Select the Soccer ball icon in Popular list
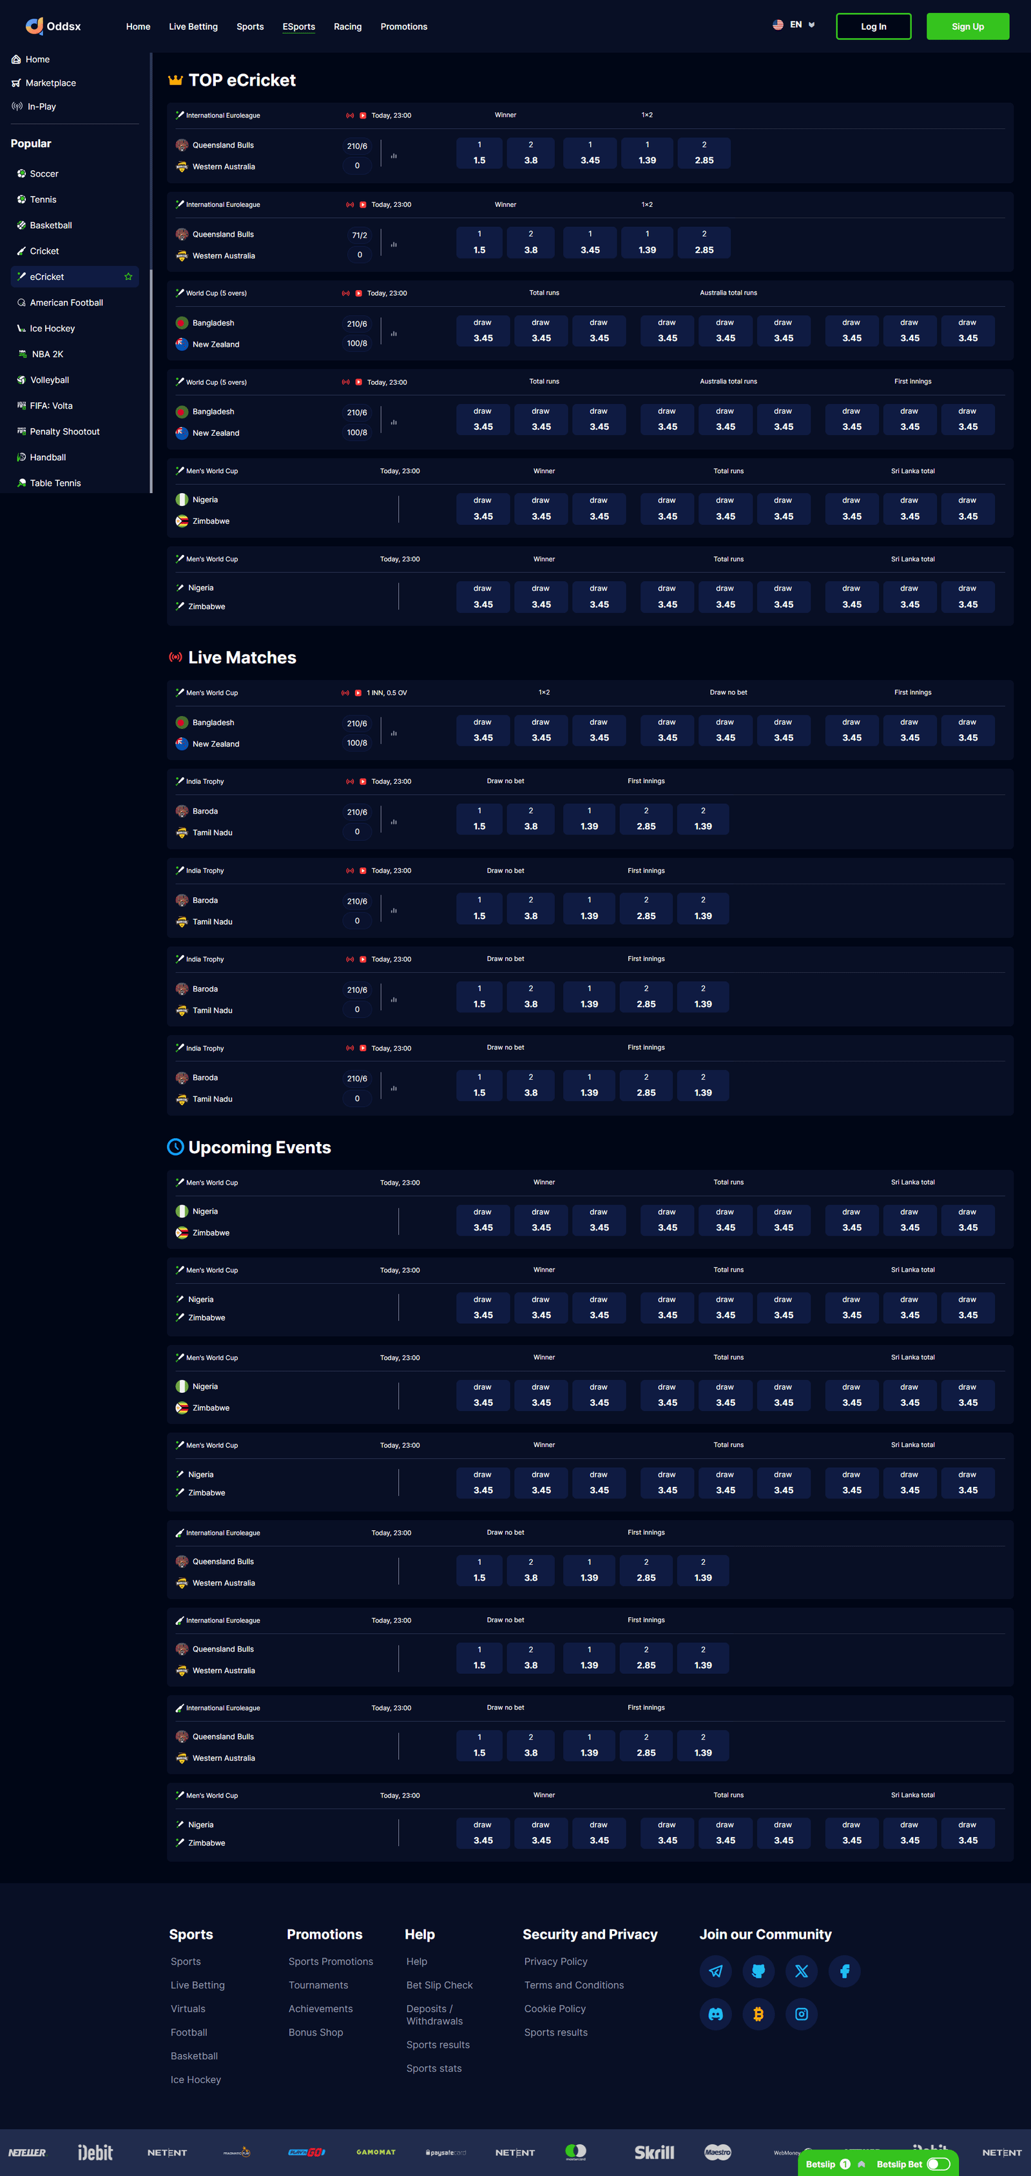The height and width of the screenshot is (2176, 1031). point(21,174)
